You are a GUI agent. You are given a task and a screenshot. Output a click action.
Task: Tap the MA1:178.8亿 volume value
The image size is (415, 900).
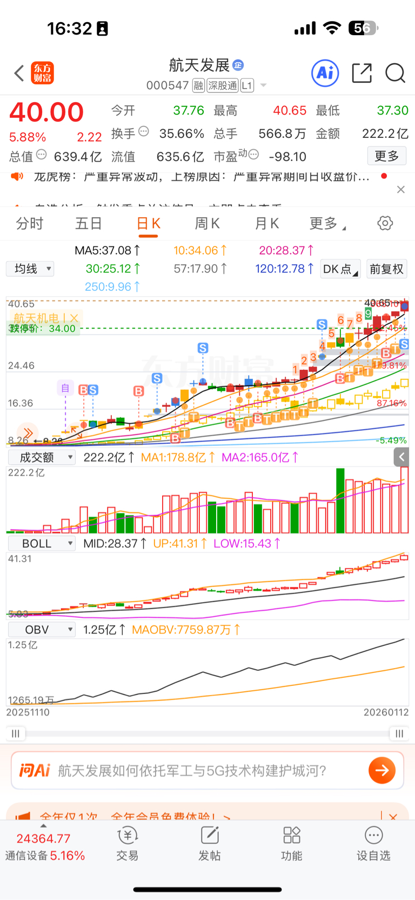[x=178, y=457]
